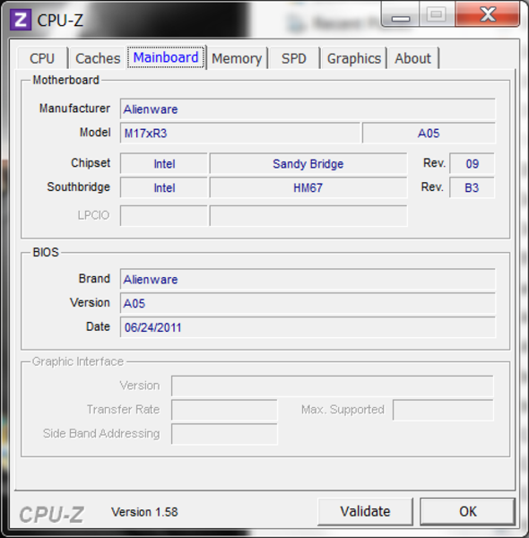Open the Caches tab
Image resolution: width=529 pixels, height=538 pixels.
(98, 58)
